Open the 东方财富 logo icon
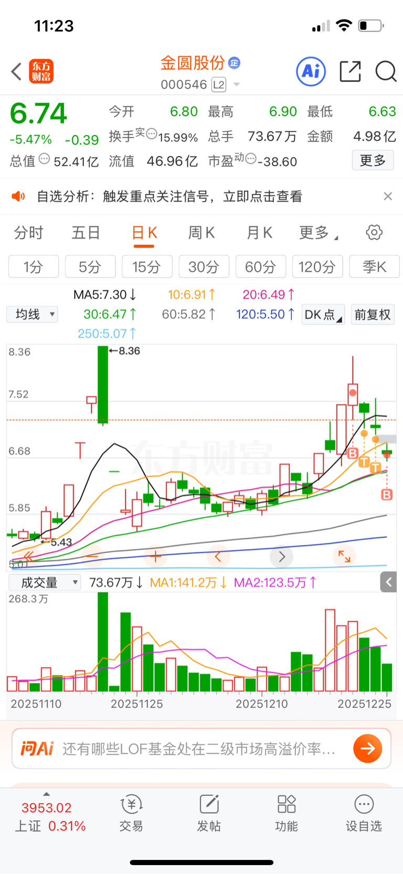Viewport: 403px width, 874px height. 41,71
